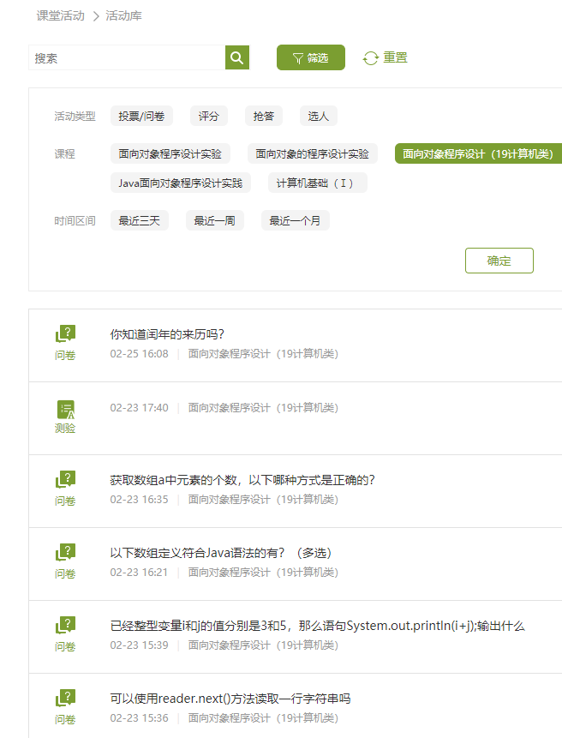Select course filter 面向对象程序设计实验
The width and height of the screenshot is (562, 738).
tap(170, 153)
